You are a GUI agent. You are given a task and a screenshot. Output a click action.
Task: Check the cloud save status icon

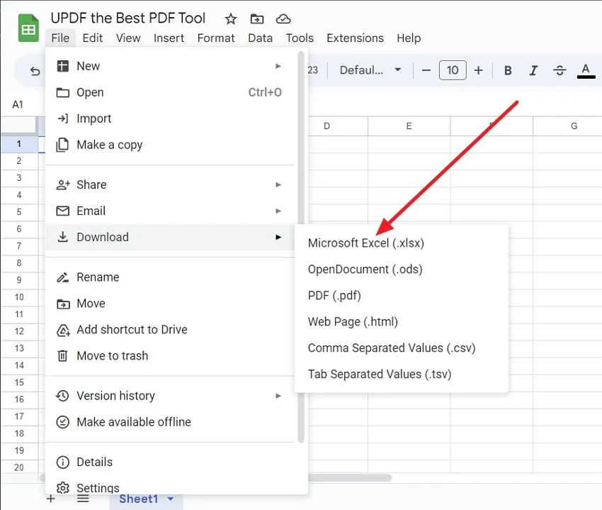[283, 18]
